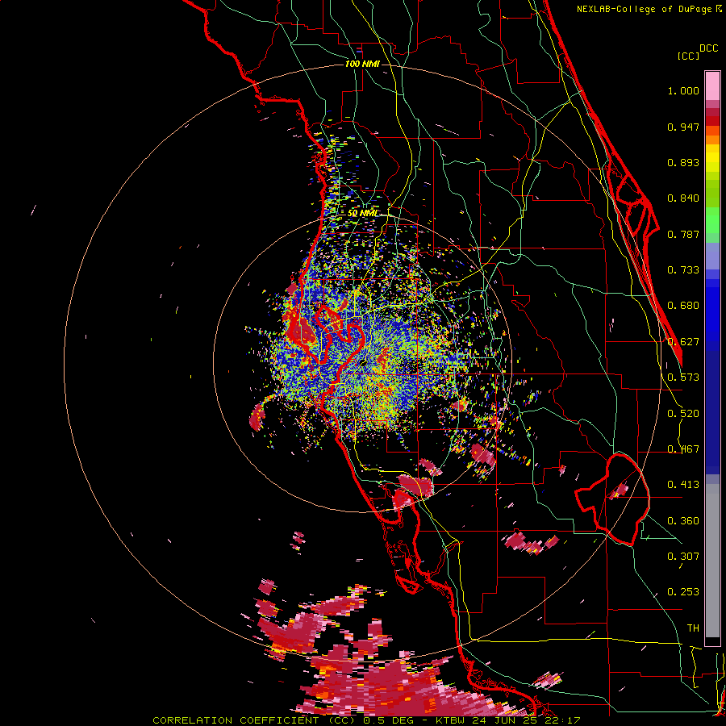The height and width of the screenshot is (726, 726).
Task: Pick the light pink color bar segment
Action: pos(712,86)
